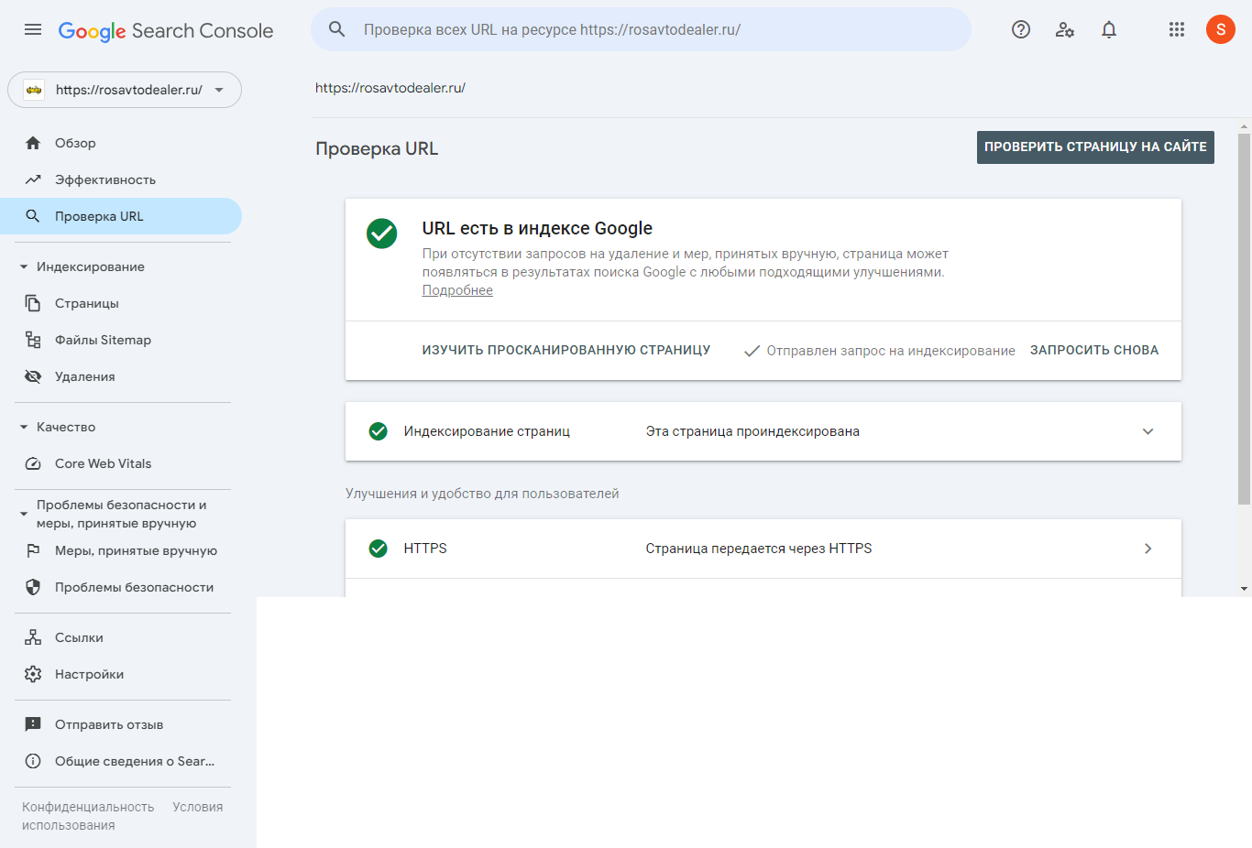The image size is (1252, 848).
Task: Click Эта страница проиндексирована text
Action: tap(752, 431)
